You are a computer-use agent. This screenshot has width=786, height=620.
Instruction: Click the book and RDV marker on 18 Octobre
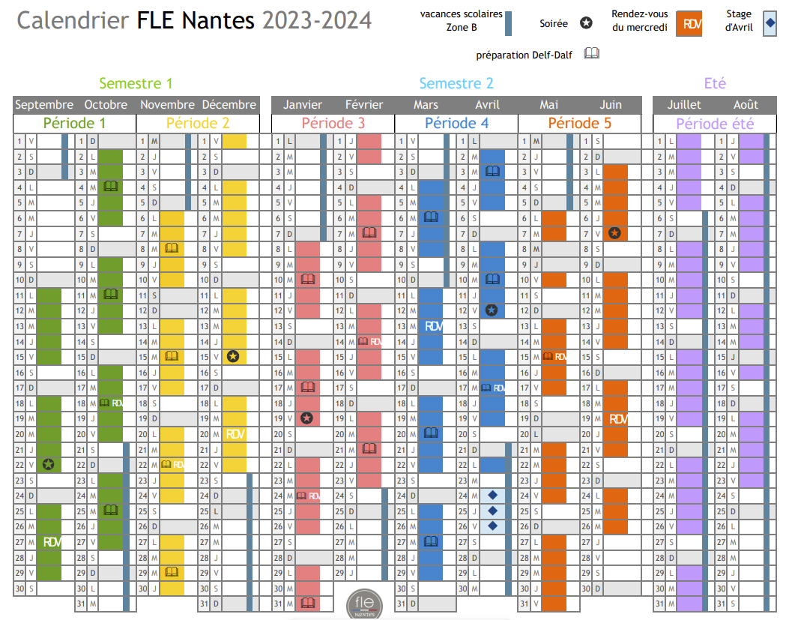point(111,403)
